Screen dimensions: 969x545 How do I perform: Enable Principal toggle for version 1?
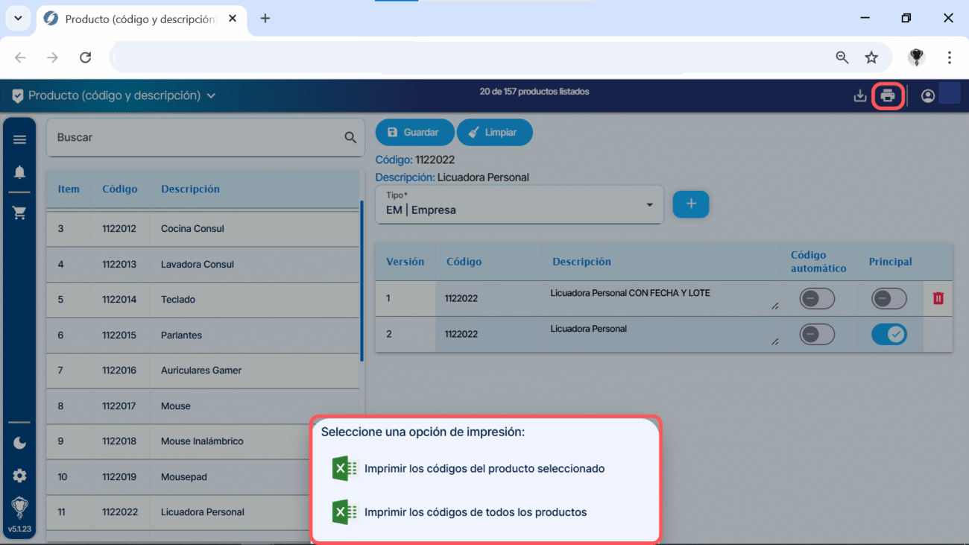tap(888, 298)
